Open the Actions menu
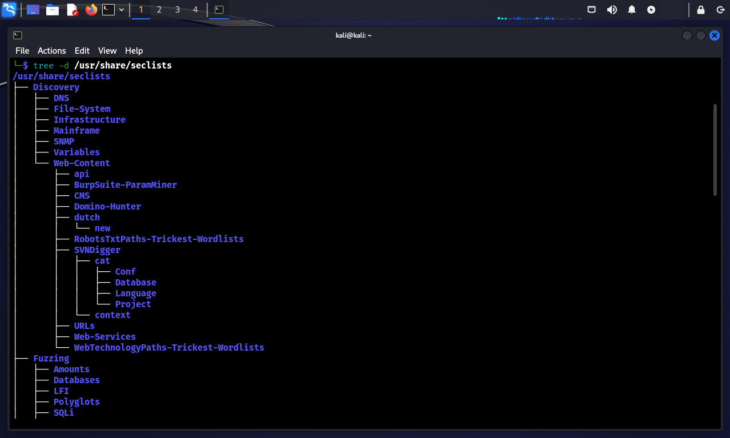The height and width of the screenshot is (438, 730). [x=52, y=51]
